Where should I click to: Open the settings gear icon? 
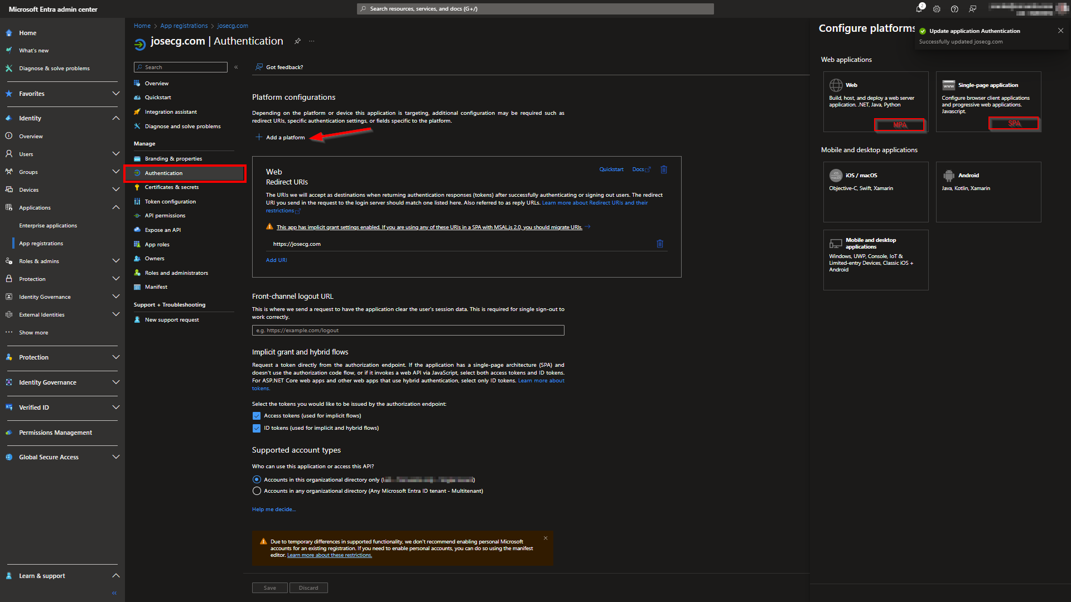(937, 9)
